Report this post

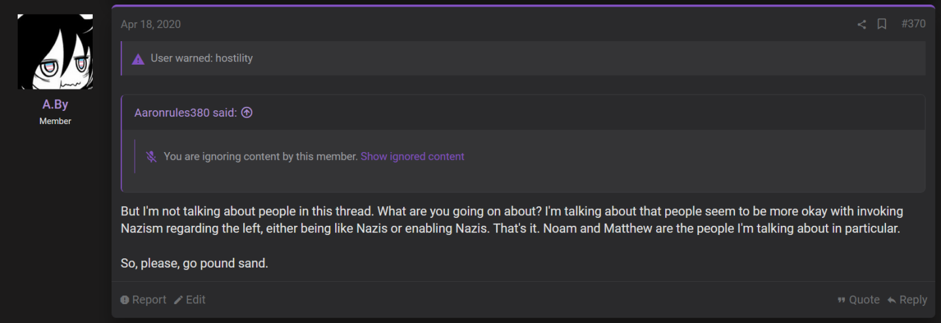pos(143,300)
